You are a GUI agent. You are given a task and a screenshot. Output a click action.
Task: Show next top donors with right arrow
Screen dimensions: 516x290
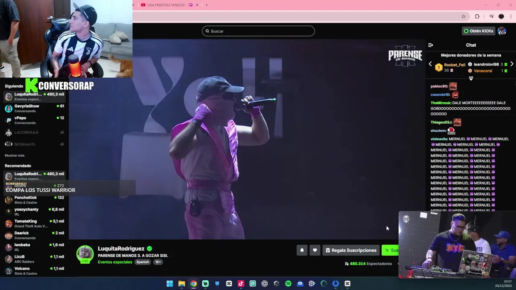(x=512, y=64)
